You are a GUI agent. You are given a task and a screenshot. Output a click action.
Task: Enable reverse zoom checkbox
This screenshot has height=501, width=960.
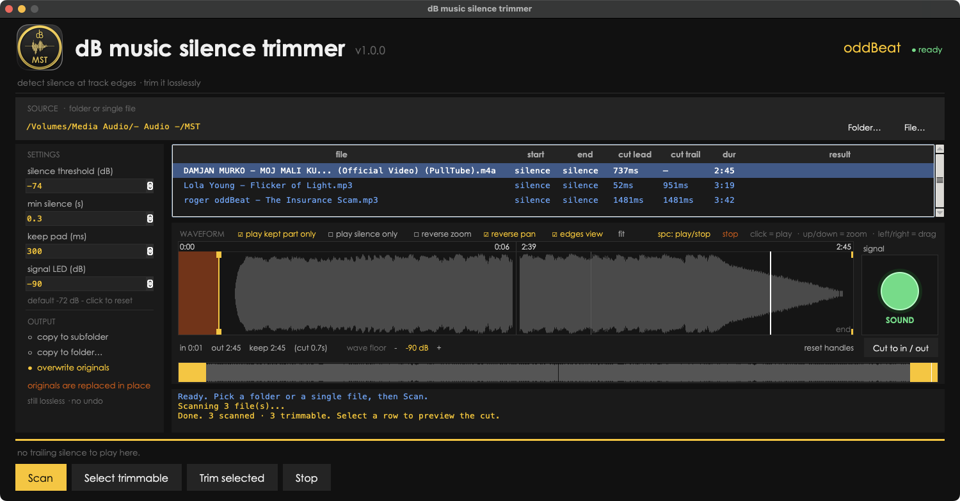(417, 234)
